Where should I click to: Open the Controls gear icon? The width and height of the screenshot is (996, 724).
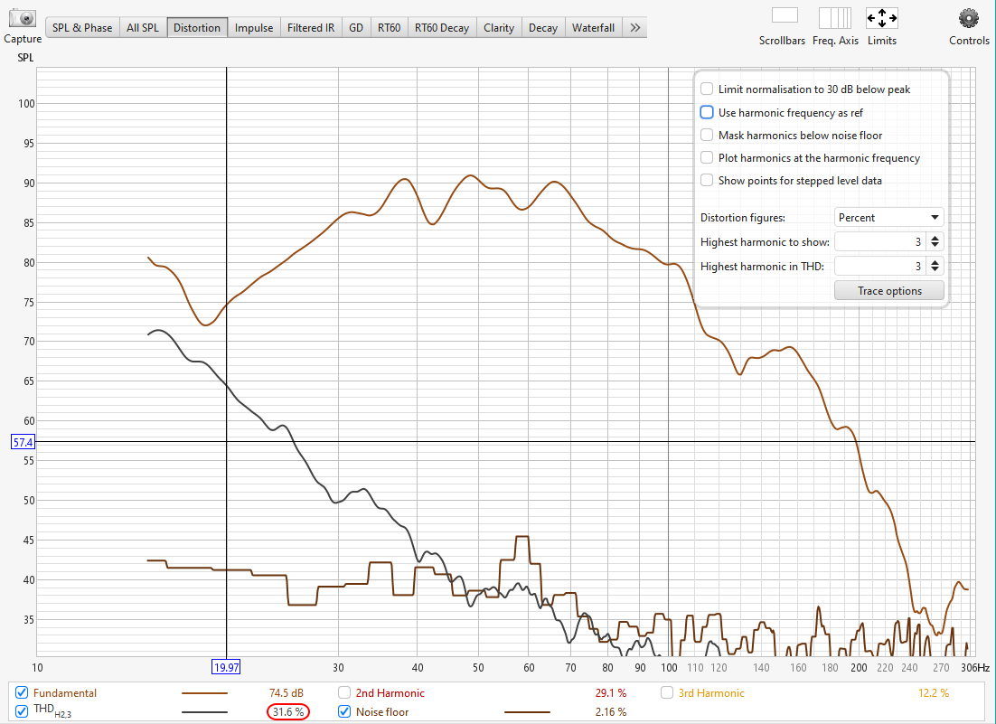(x=969, y=18)
